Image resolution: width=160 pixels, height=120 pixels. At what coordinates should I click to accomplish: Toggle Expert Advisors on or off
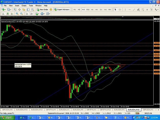62,9
